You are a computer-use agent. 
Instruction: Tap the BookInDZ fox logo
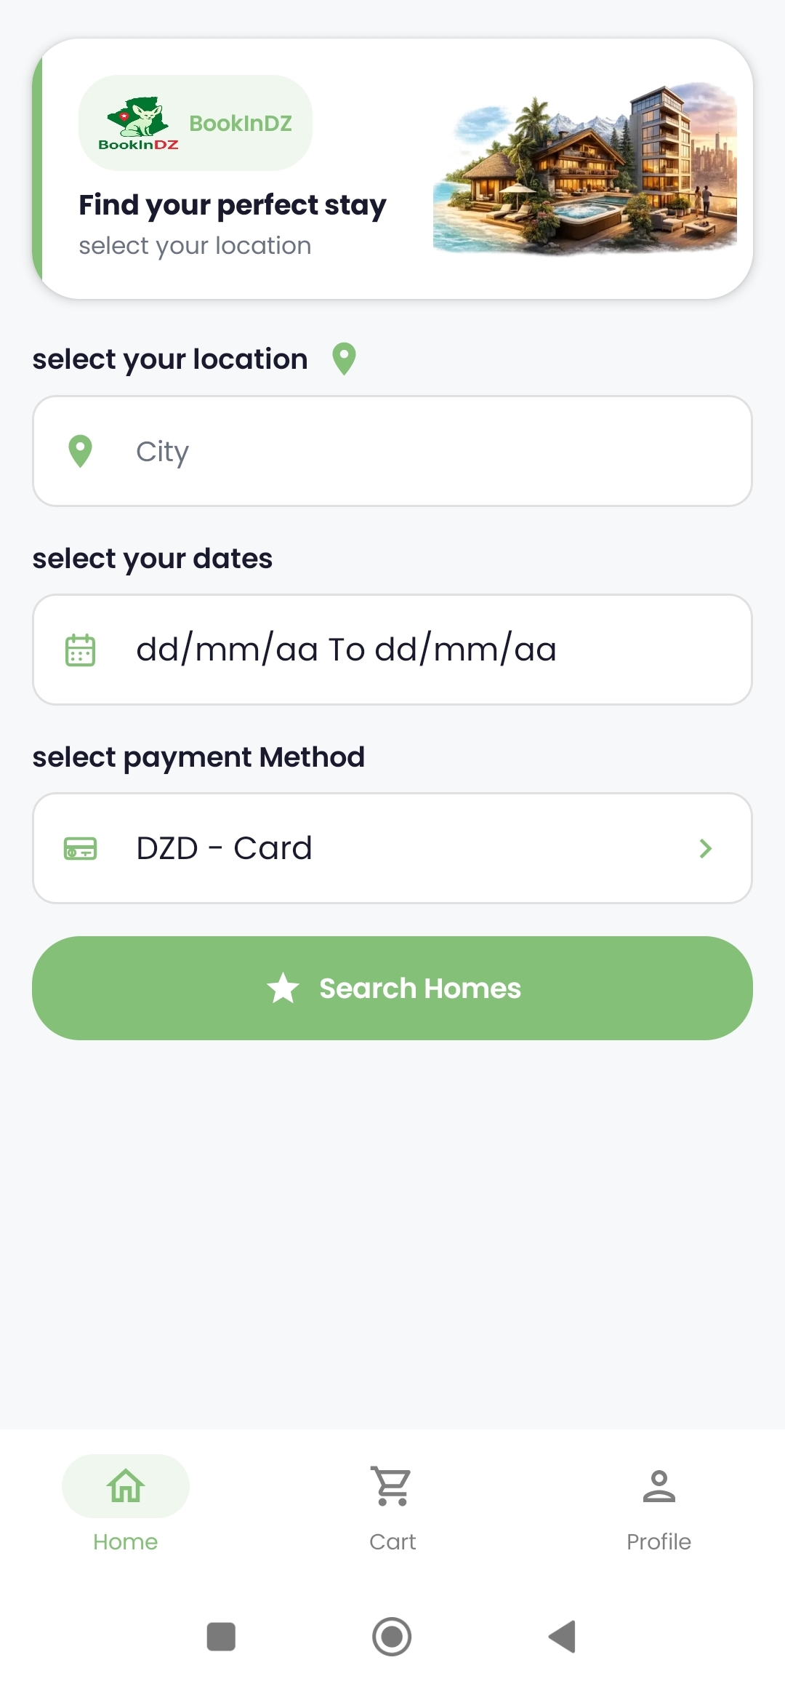pos(138,122)
